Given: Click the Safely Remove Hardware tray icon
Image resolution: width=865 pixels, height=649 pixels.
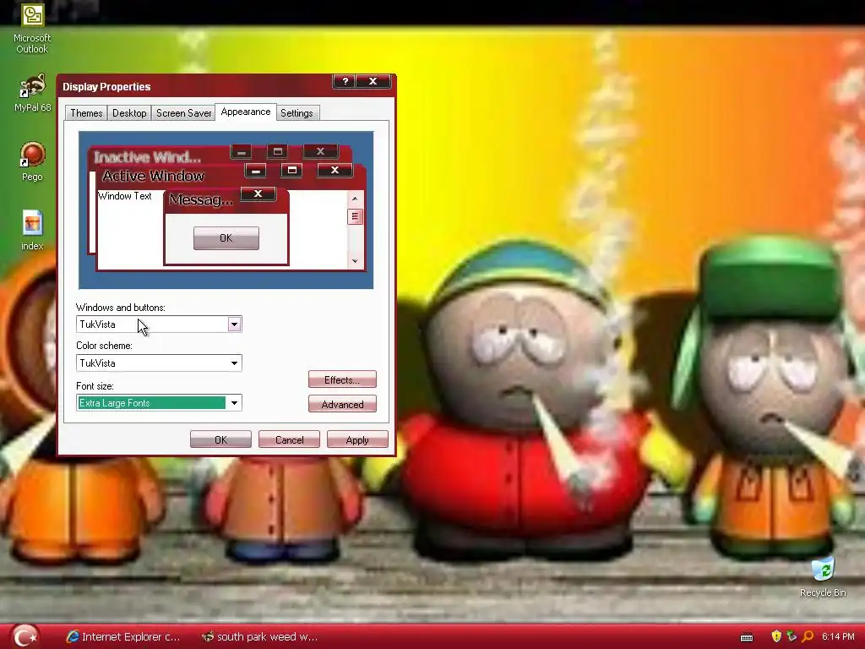Looking at the screenshot, I should click(792, 636).
